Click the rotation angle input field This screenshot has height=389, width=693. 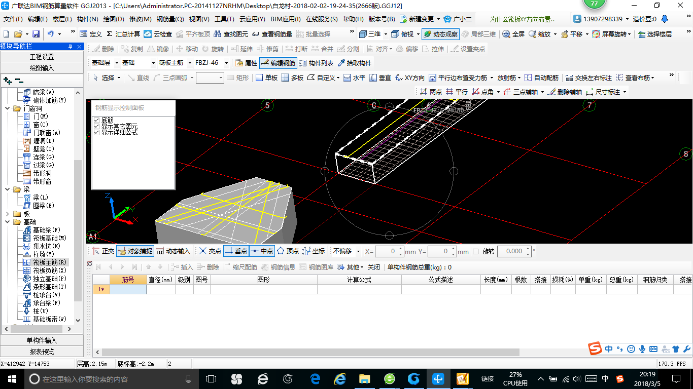[514, 251]
